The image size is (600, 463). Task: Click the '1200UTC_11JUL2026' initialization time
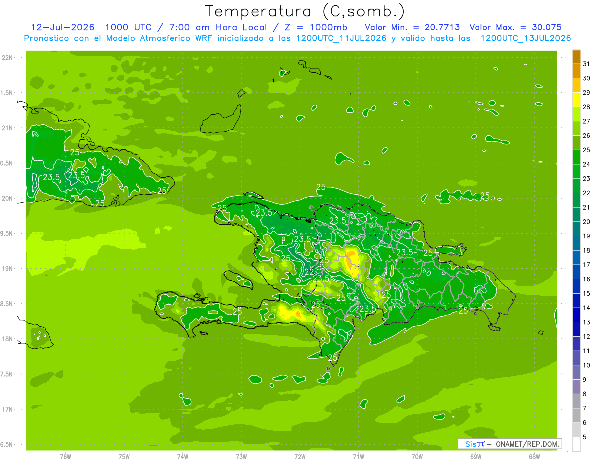pyautogui.click(x=341, y=38)
